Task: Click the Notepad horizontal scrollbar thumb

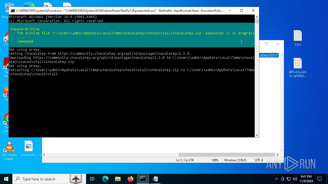Action: pos(227,155)
